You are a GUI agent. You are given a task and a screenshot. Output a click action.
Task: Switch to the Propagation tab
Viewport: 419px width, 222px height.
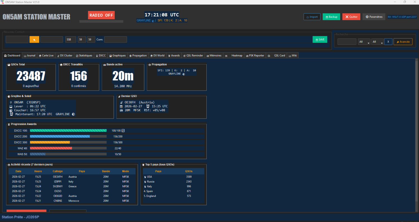[x=138, y=55]
